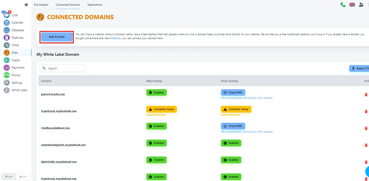Click the Connected Domains header logo icon

pyautogui.click(x=40, y=17)
